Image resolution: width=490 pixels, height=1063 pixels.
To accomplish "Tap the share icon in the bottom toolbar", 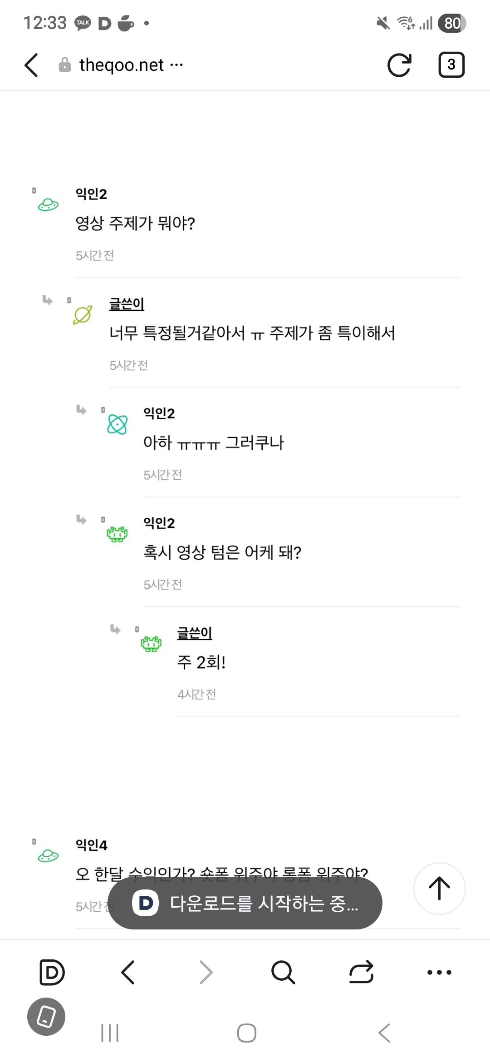I will click(x=361, y=973).
